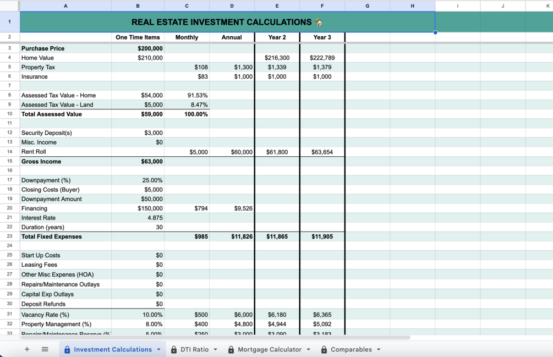The image size is (553, 357).
Task: Select the Property Management 8.00% cell
Action: pos(138,324)
